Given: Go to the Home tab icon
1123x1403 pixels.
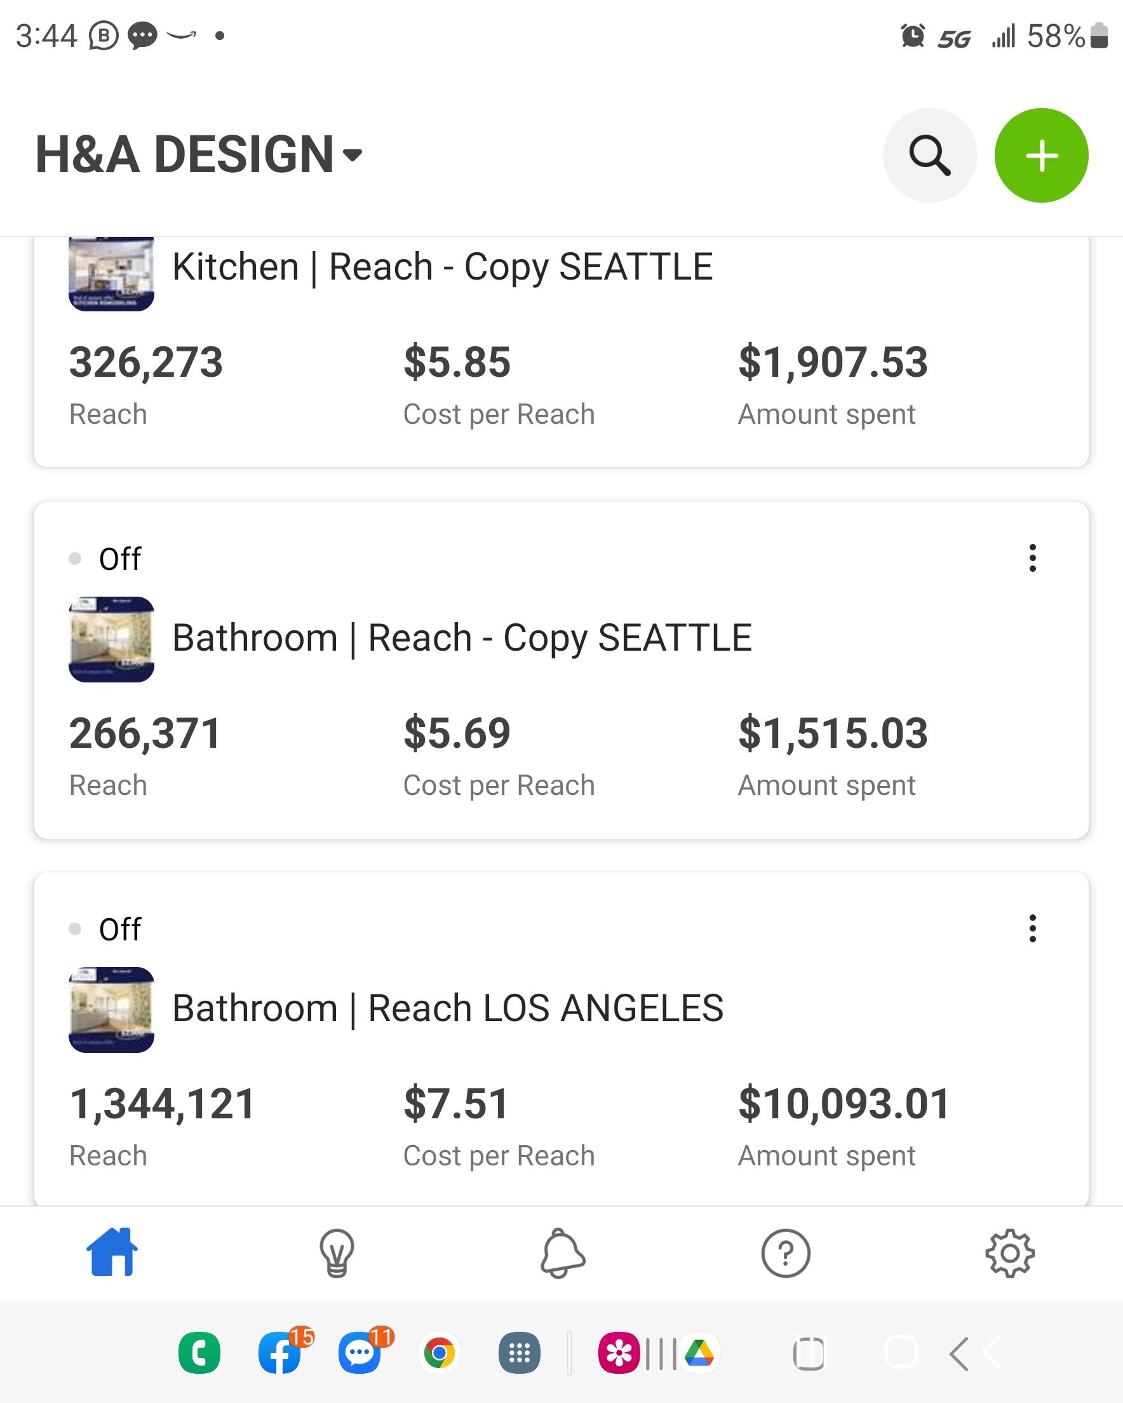Looking at the screenshot, I should tap(112, 1252).
